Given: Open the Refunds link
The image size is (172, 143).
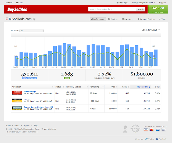Looking at the screenshot, I should pos(53,129).
